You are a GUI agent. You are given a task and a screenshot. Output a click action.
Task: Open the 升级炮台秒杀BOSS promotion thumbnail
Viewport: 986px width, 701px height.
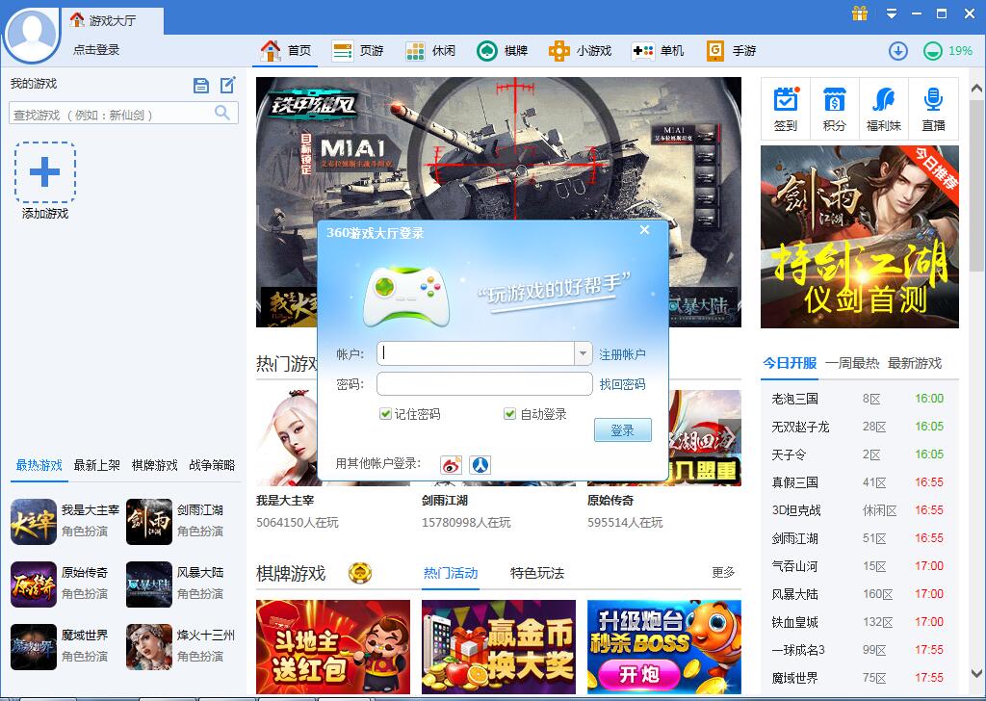[664, 647]
